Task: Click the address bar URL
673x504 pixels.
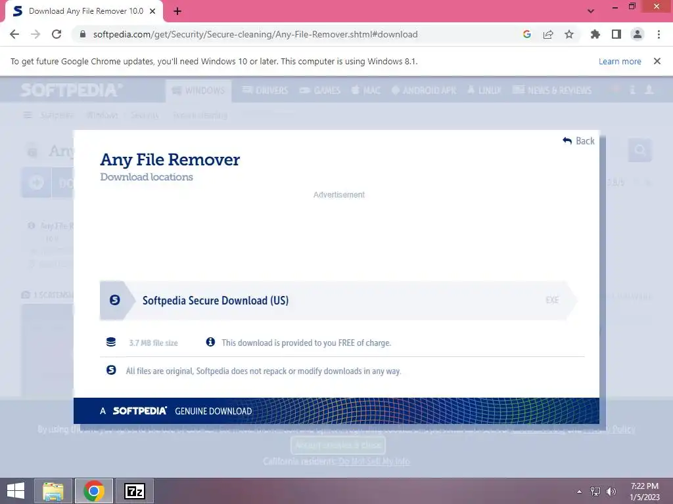Action: click(255, 34)
